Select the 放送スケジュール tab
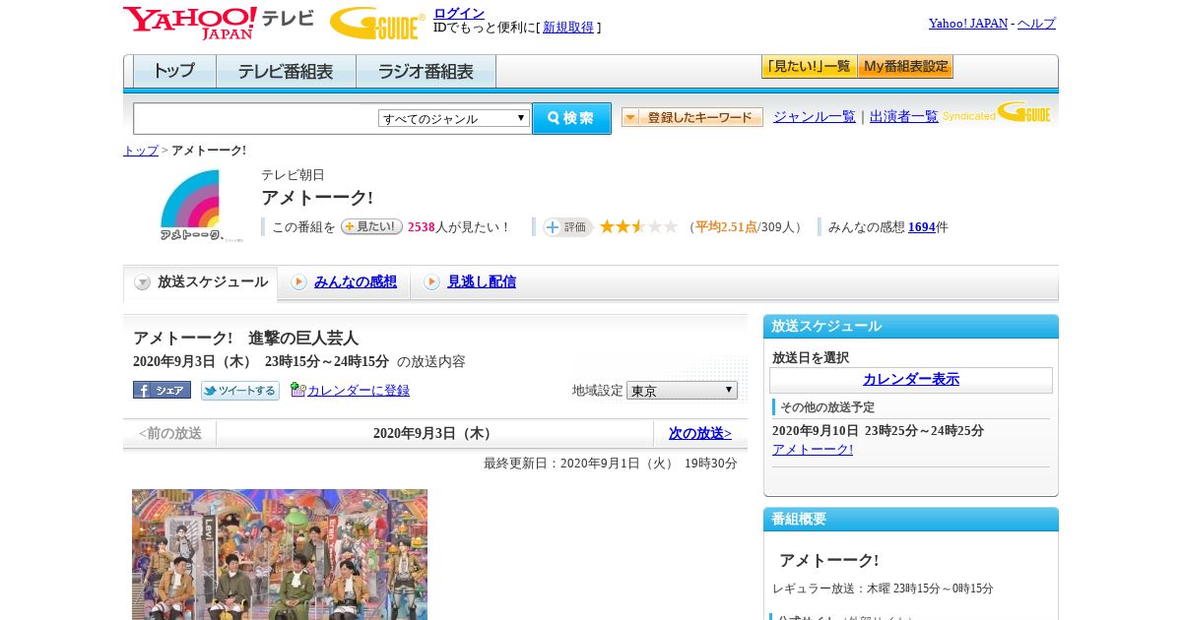The height and width of the screenshot is (620, 1182). (200, 282)
